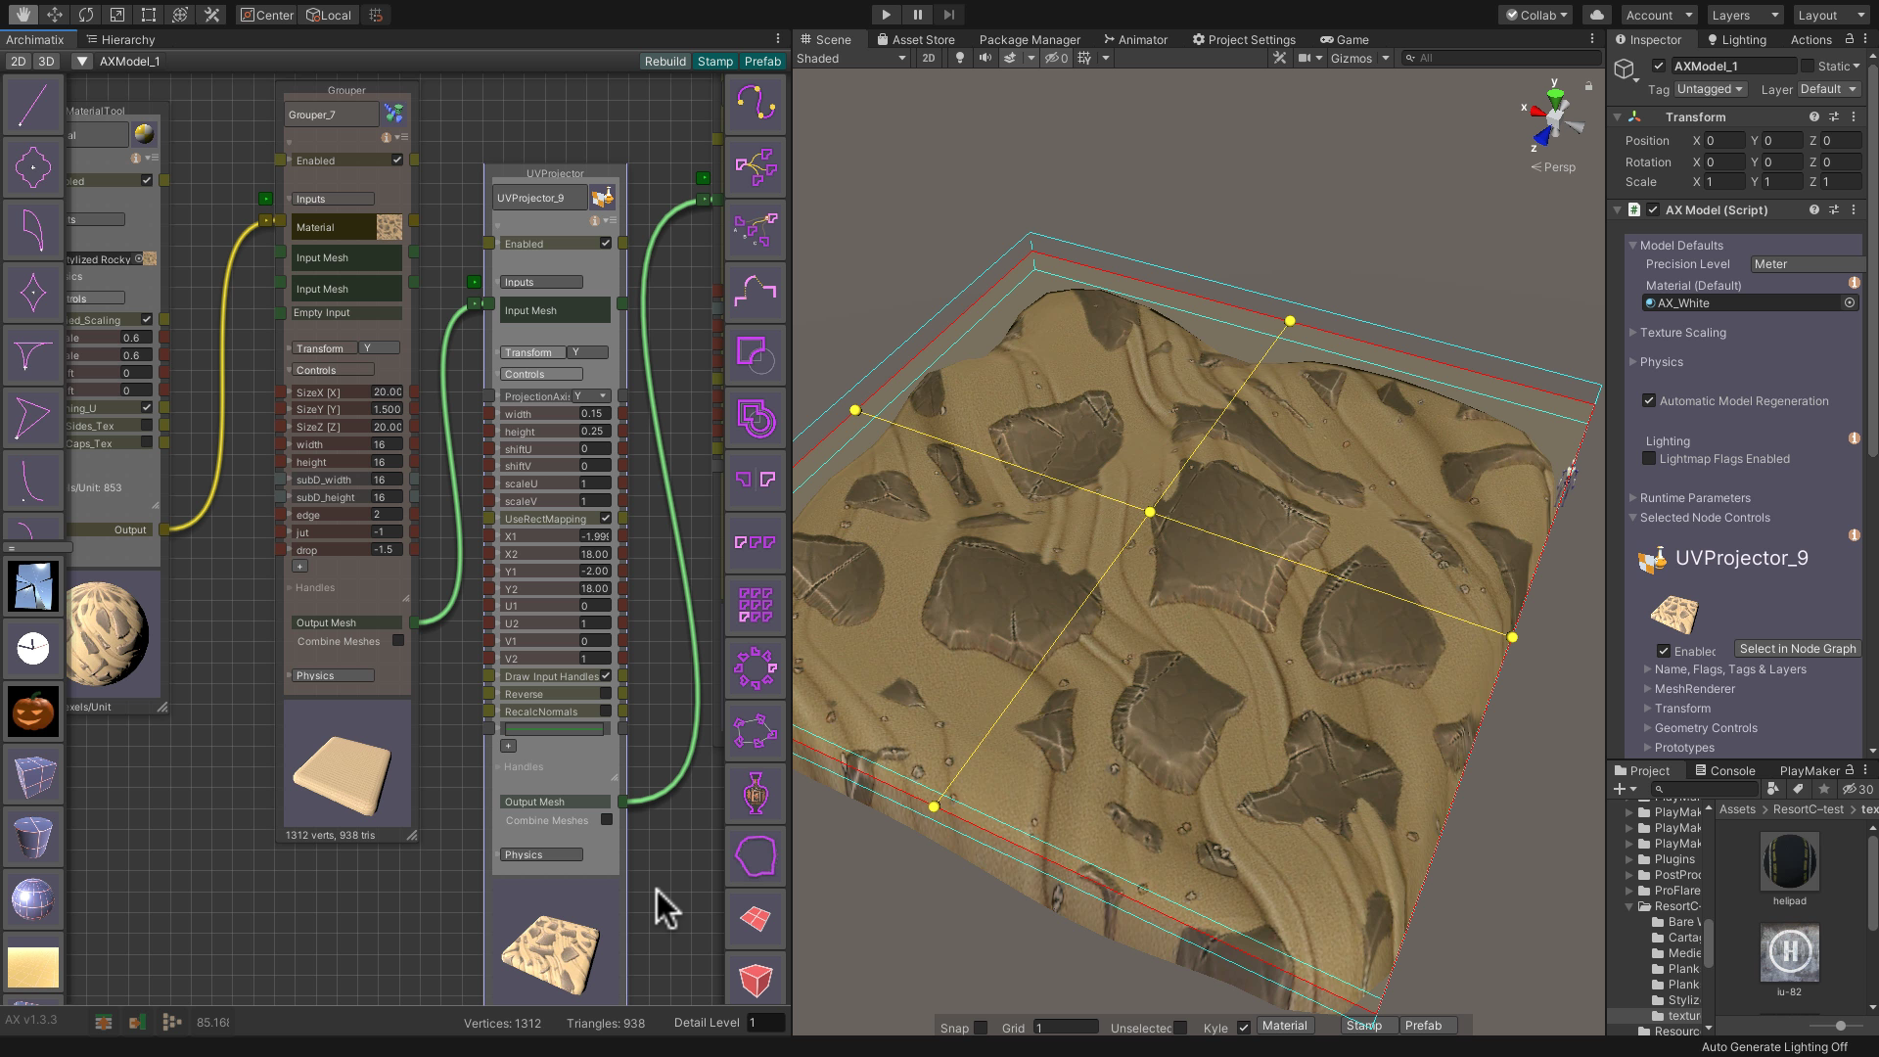
Task: Open the cloud services icon
Action: click(x=1597, y=15)
